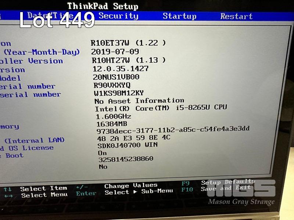This screenshot has height=220, width=294.
Task: Select the MAC address 48 2A E3 59 8E 4C
Action: click(133, 137)
